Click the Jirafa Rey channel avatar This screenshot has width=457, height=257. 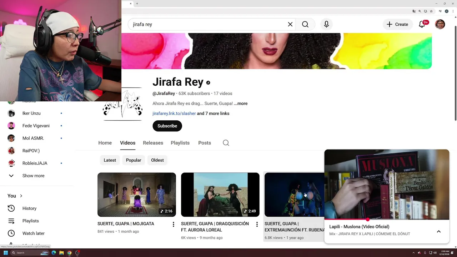pos(122,104)
